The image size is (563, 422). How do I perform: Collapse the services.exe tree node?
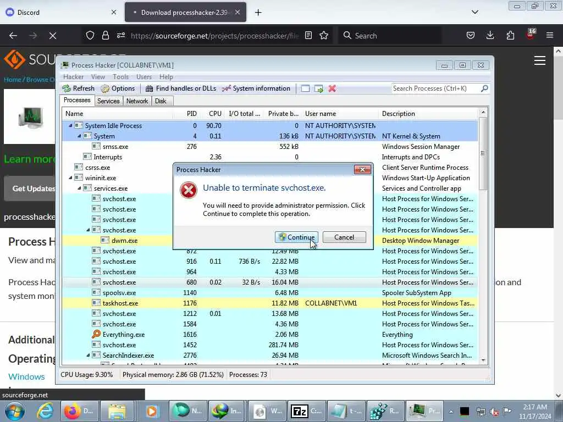pos(79,188)
